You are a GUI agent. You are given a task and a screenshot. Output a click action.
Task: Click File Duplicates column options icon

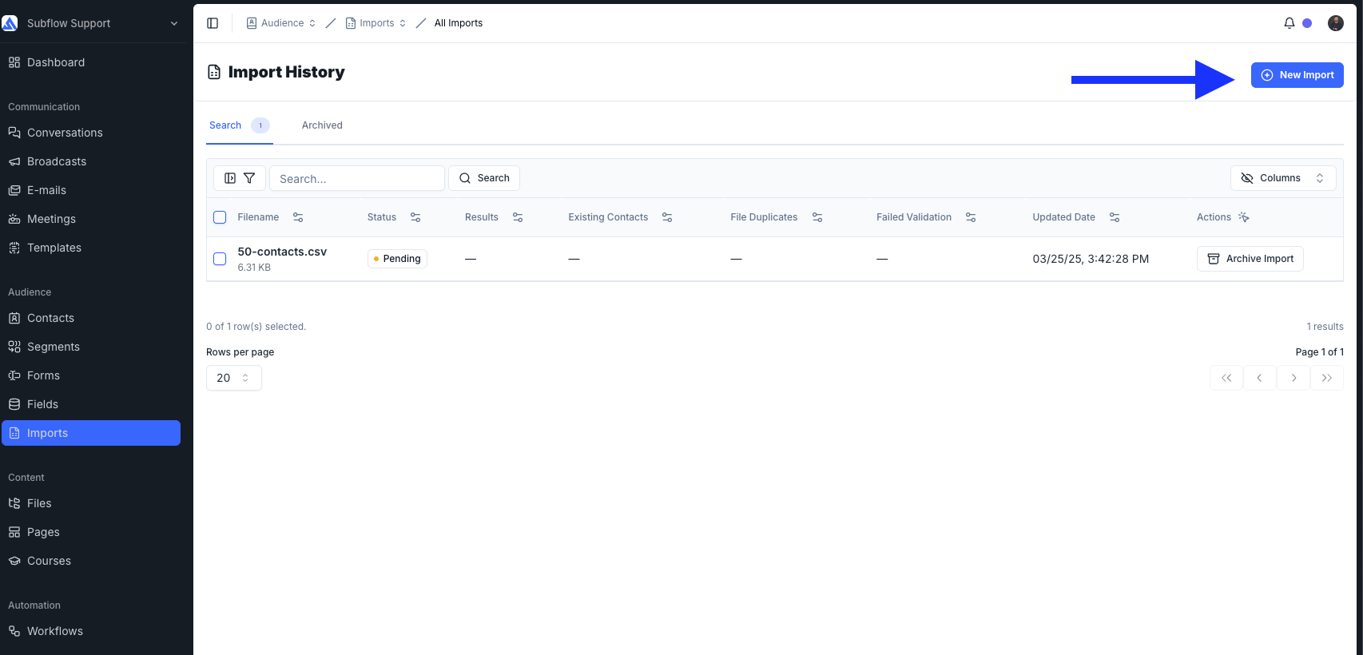(817, 217)
